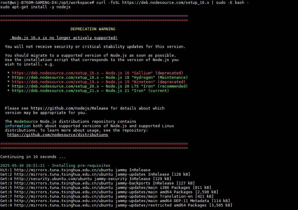Click the 'Get:2' jammy-updates InRelease line
Viewport: 298px width, 210px height.
[x=95, y=174]
